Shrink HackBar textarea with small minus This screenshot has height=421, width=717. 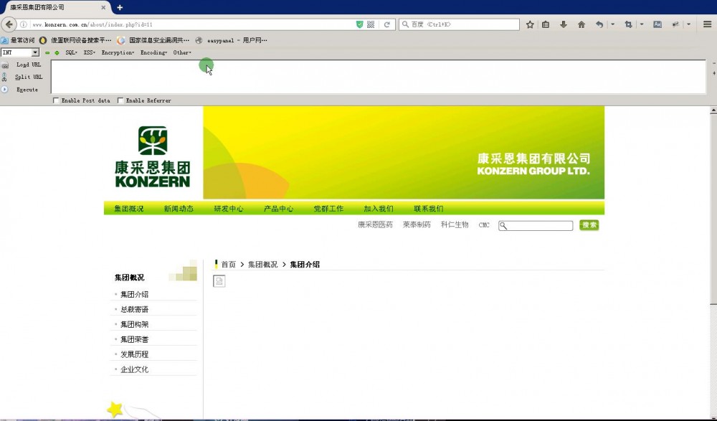[x=714, y=63]
